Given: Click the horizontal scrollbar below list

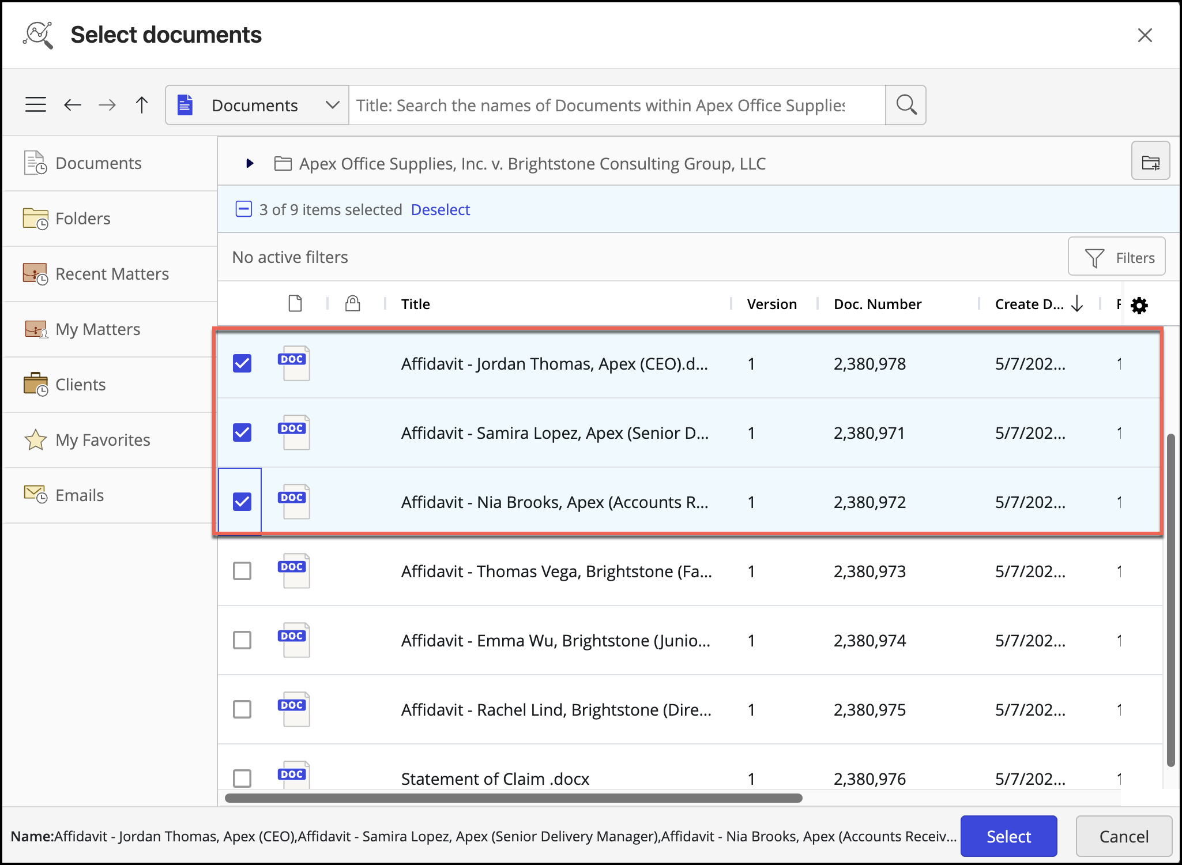Looking at the screenshot, I should point(513,798).
